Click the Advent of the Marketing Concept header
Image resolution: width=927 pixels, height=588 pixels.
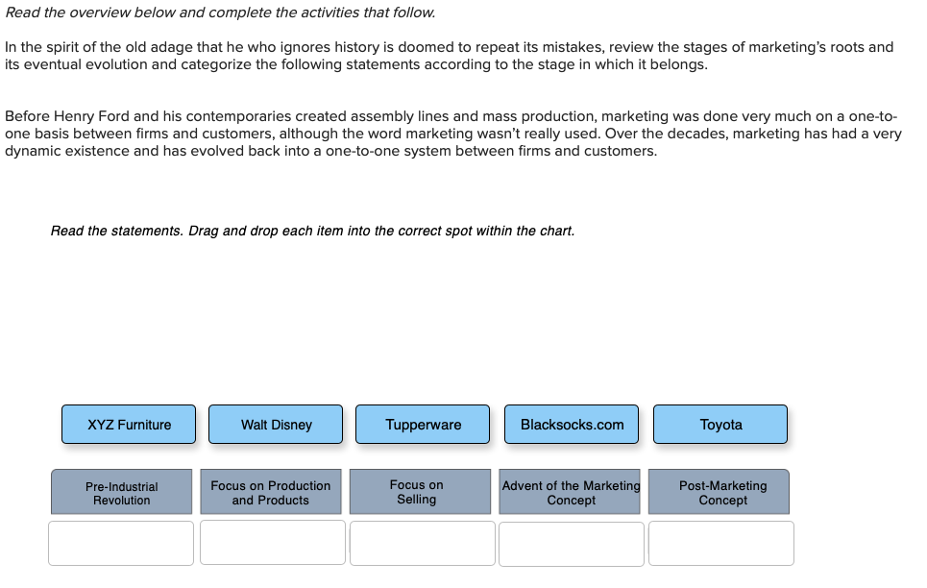tap(570, 493)
